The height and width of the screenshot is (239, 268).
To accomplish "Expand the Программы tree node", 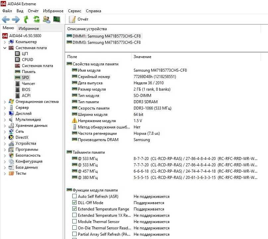I will point(5,150).
